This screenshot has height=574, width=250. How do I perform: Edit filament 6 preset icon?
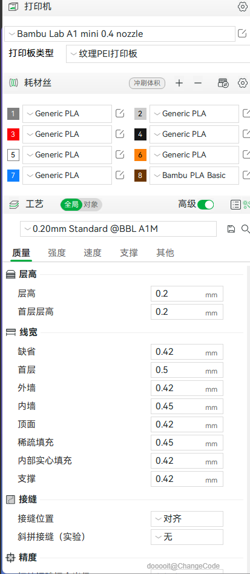click(246, 154)
